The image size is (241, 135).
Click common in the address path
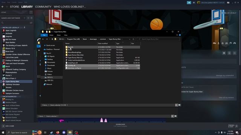tap(103, 39)
